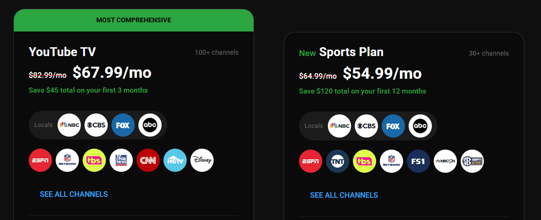This screenshot has width=541, height=220.
Task: Click the crossed-out $64.99/mo price
Action: pyautogui.click(x=318, y=76)
